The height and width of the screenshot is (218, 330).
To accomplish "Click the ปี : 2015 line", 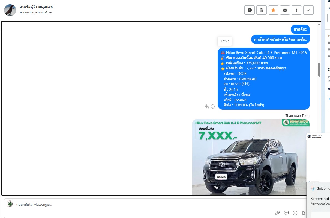I will pyautogui.click(x=230, y=89).
